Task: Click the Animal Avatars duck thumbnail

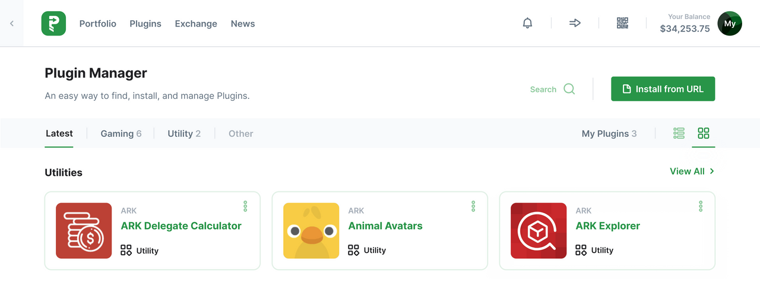Action: 311,230
